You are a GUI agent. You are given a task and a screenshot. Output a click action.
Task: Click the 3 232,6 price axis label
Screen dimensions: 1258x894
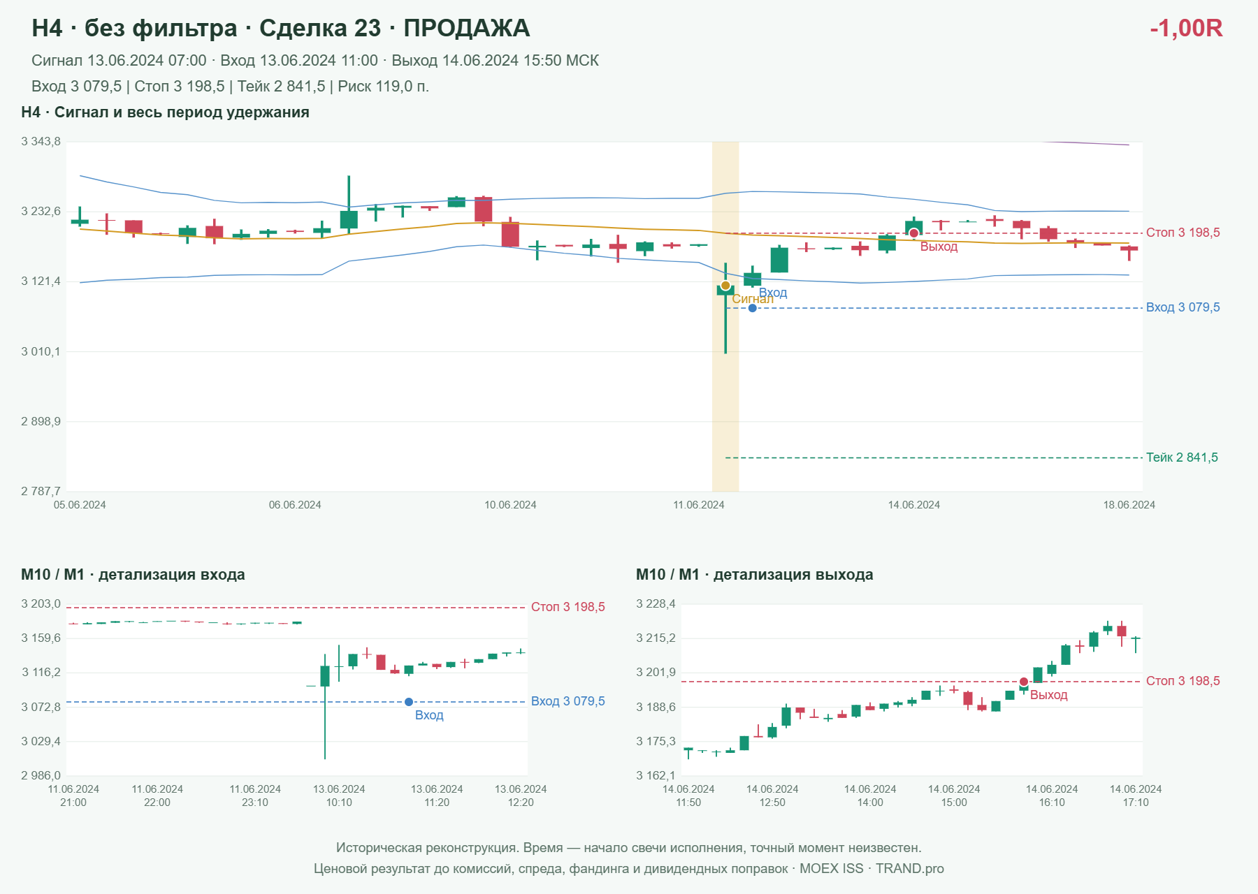(x=41, y=212)
